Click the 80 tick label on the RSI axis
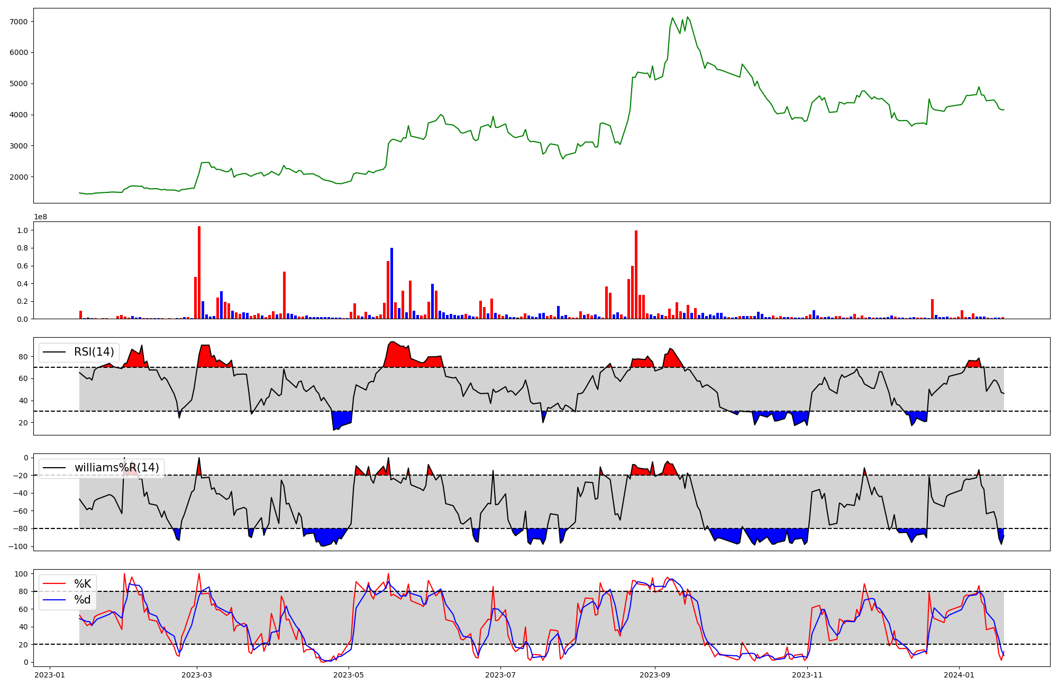Screen dimensions: 1058x687 click(x=23, y=357)
